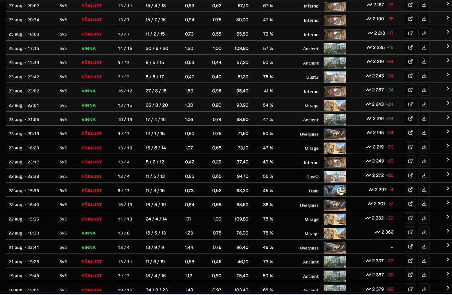Click Mirage map thumbnail on 23 aug. 22:01

pos(335,105)
